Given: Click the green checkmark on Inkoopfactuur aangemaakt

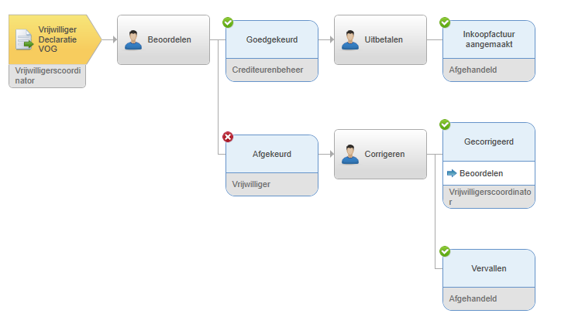Looking at the screenshot, I should tap(445, 22).
